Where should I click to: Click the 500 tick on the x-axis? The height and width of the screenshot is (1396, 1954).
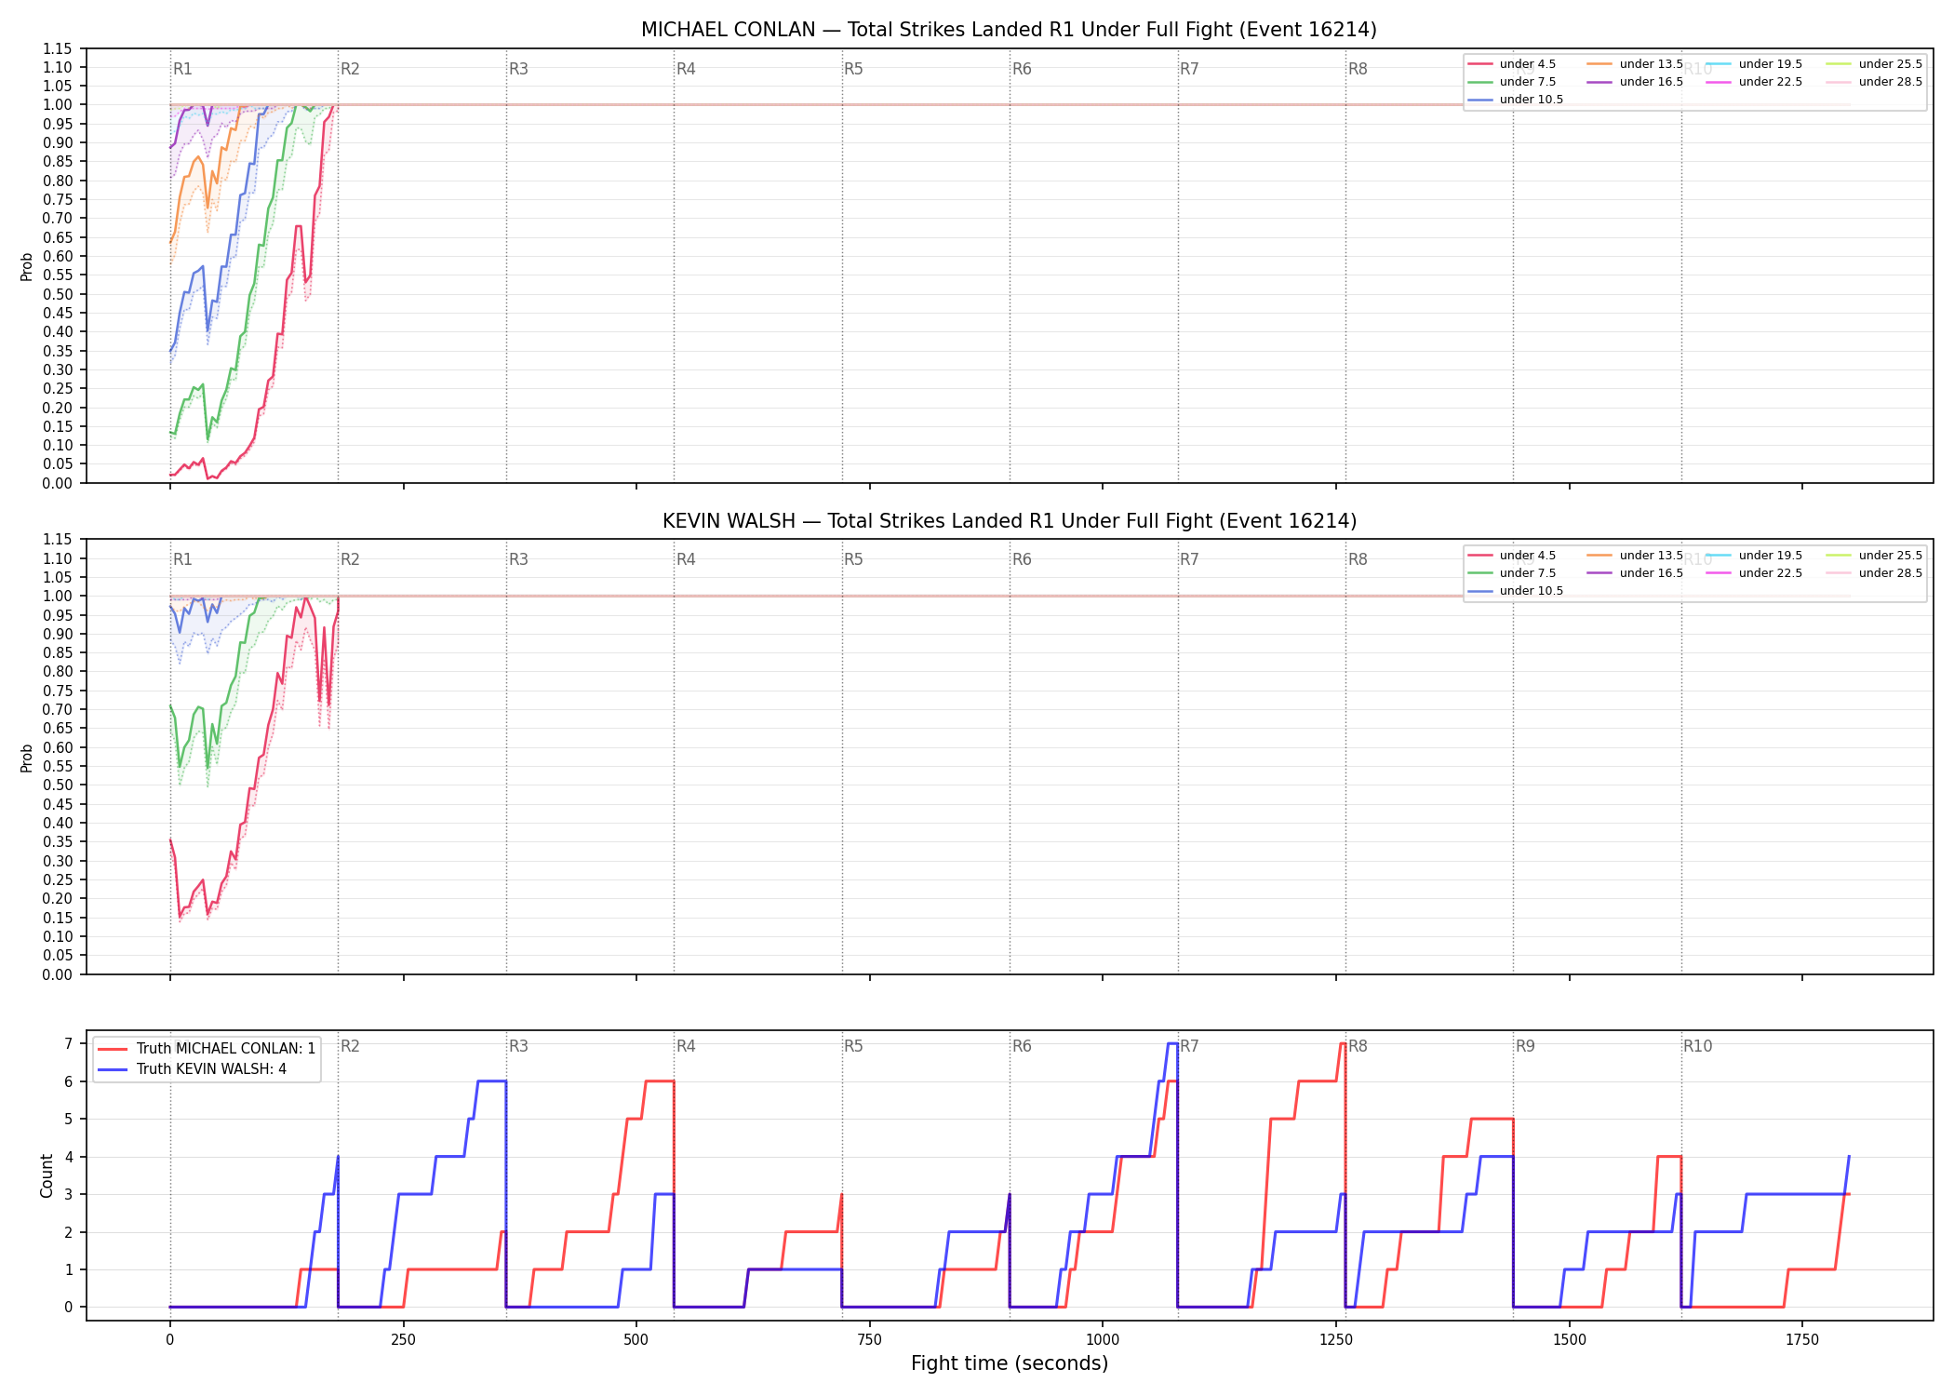[636, 1340]
